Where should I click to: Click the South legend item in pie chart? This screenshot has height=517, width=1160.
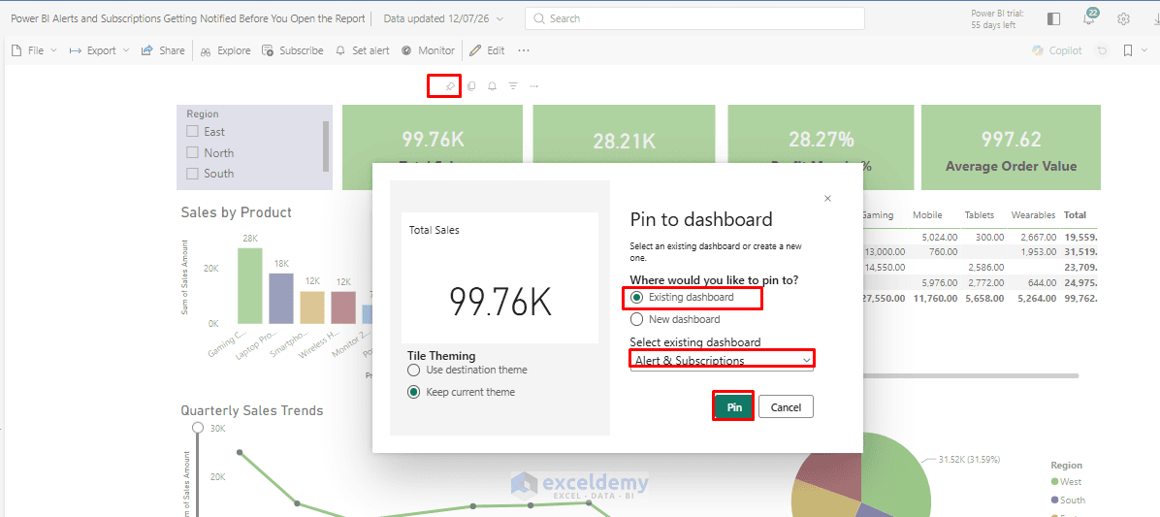[x=1068, y=500]
